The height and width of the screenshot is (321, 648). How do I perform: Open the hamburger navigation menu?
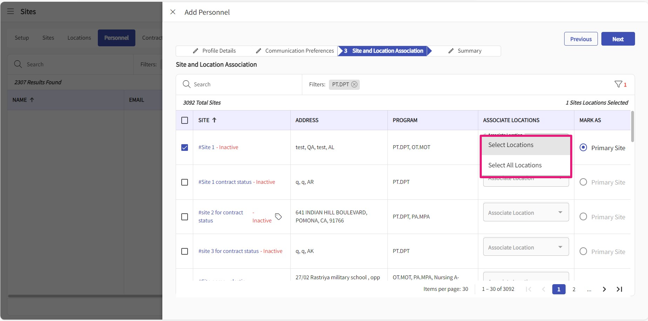tap(11, 12)
